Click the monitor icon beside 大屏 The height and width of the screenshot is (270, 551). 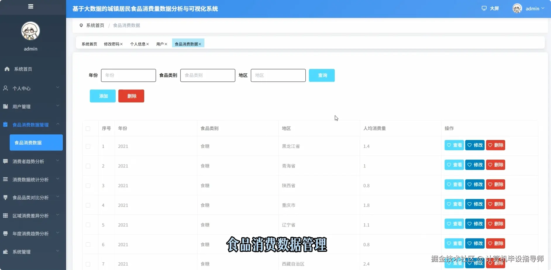tap(484, 8)
